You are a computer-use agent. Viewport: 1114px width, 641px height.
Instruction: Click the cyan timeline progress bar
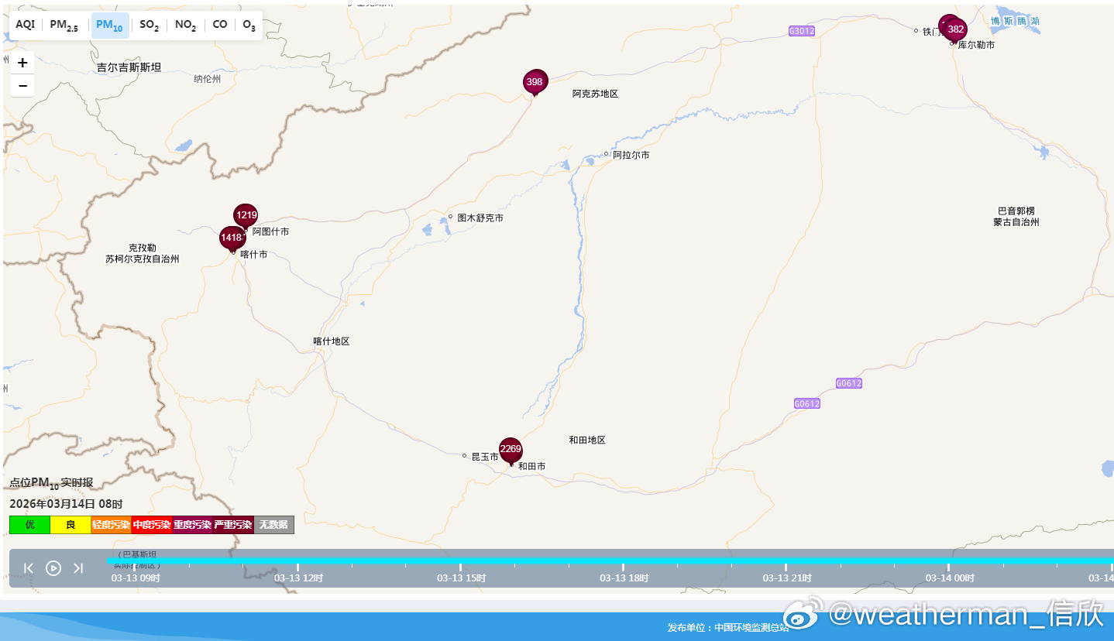pyautogui.click(x=610, y=560)
